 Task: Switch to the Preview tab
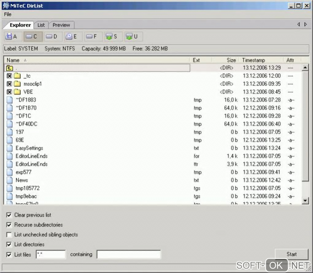pyautogui.click(x=61, y=25)
